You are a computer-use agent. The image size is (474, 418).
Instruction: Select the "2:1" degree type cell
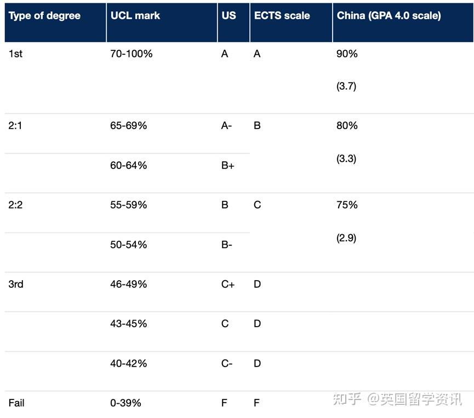[15, 125]
